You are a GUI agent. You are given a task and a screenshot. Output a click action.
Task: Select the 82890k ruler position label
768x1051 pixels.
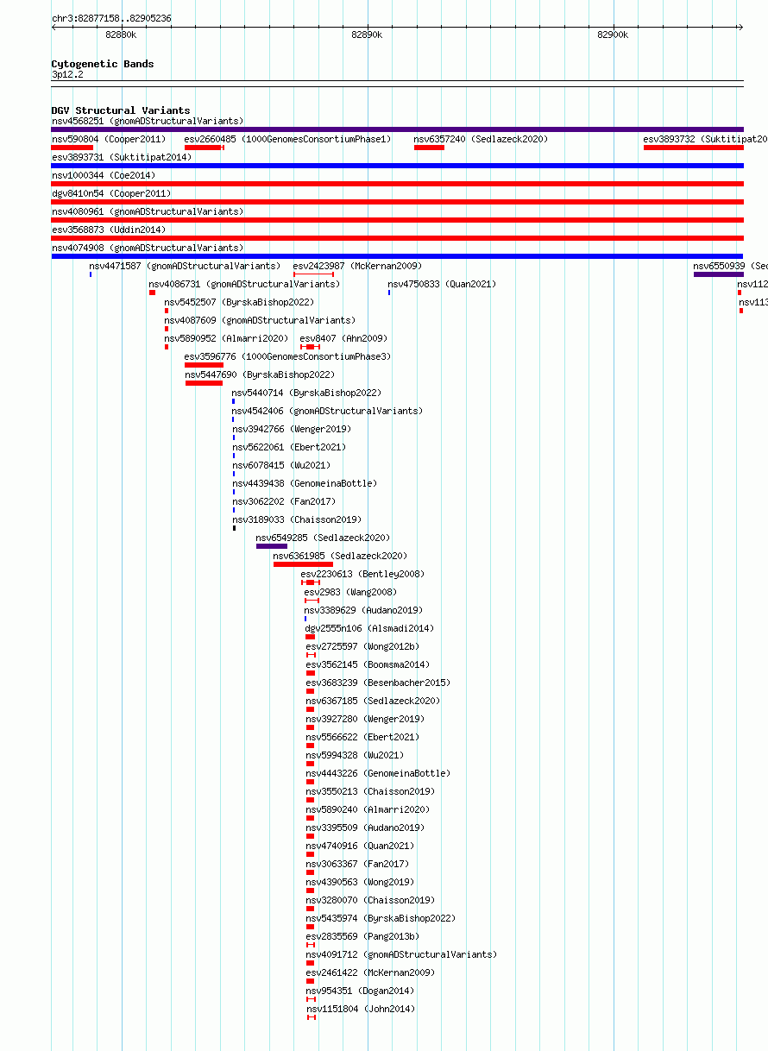coord(367,35)
